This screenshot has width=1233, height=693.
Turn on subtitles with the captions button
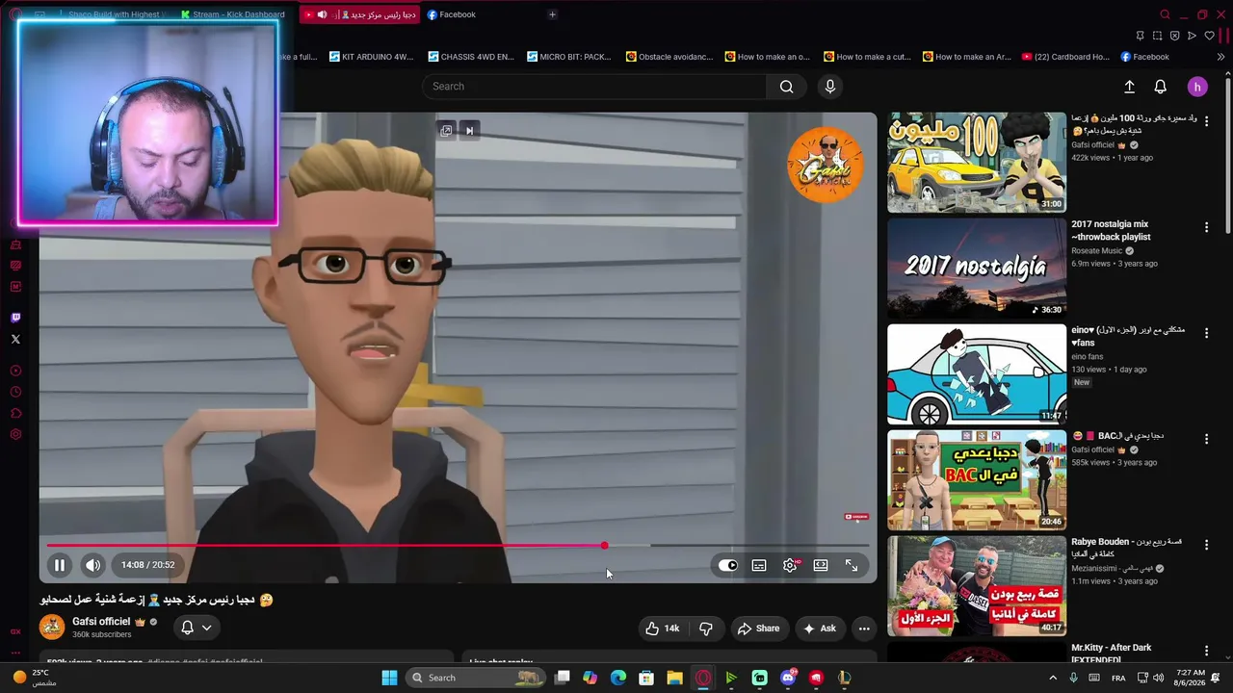click(759, 565)
